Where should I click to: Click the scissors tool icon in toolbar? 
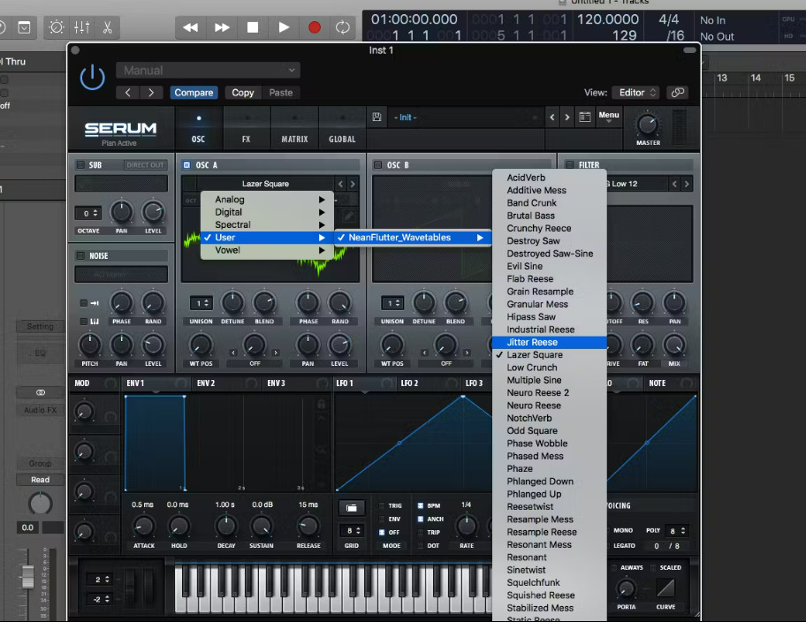tap(107, 27)
